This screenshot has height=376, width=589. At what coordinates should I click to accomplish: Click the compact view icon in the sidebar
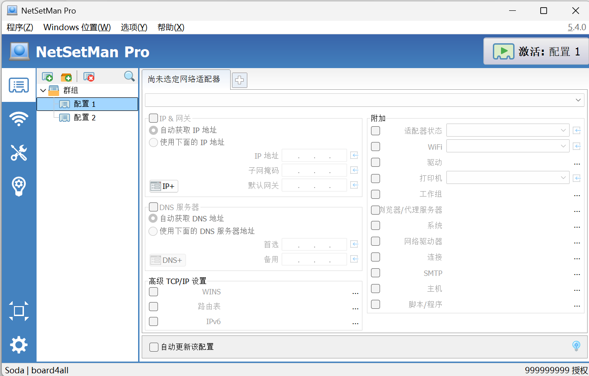(x=19, y=311)
